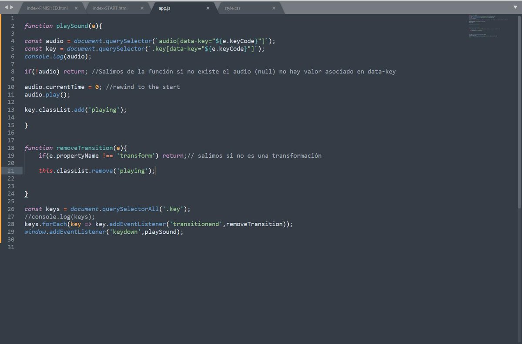Close the index-FINISHED.html tab

coord(76,8)
